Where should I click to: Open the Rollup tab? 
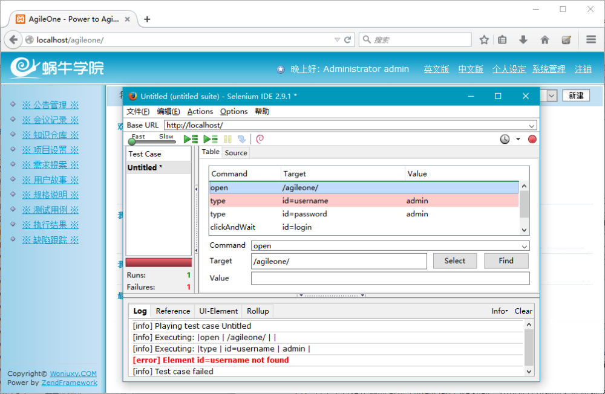[258, 311]
